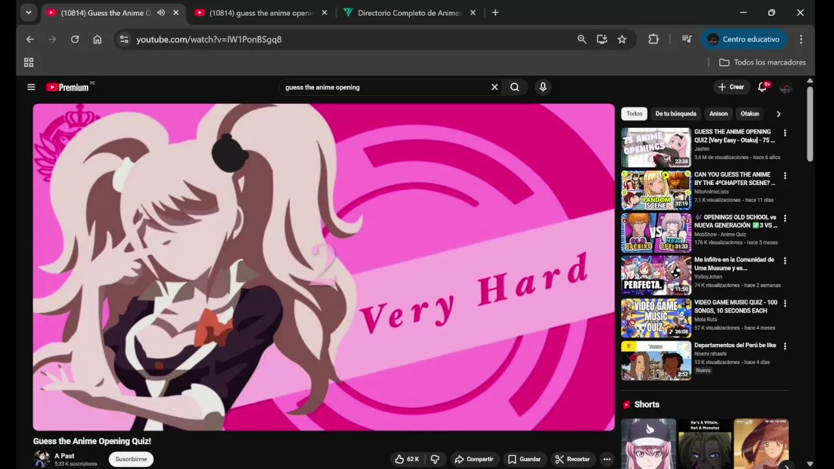Install app icon in address bar

(x=602, y=39)
